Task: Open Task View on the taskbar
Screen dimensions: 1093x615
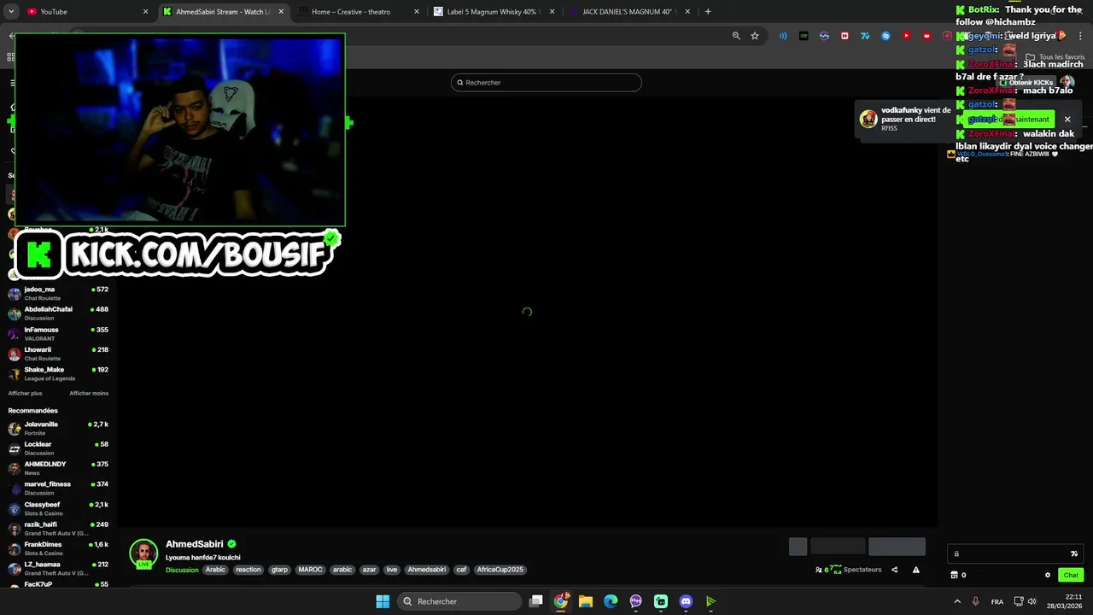Action: [536, 601]
